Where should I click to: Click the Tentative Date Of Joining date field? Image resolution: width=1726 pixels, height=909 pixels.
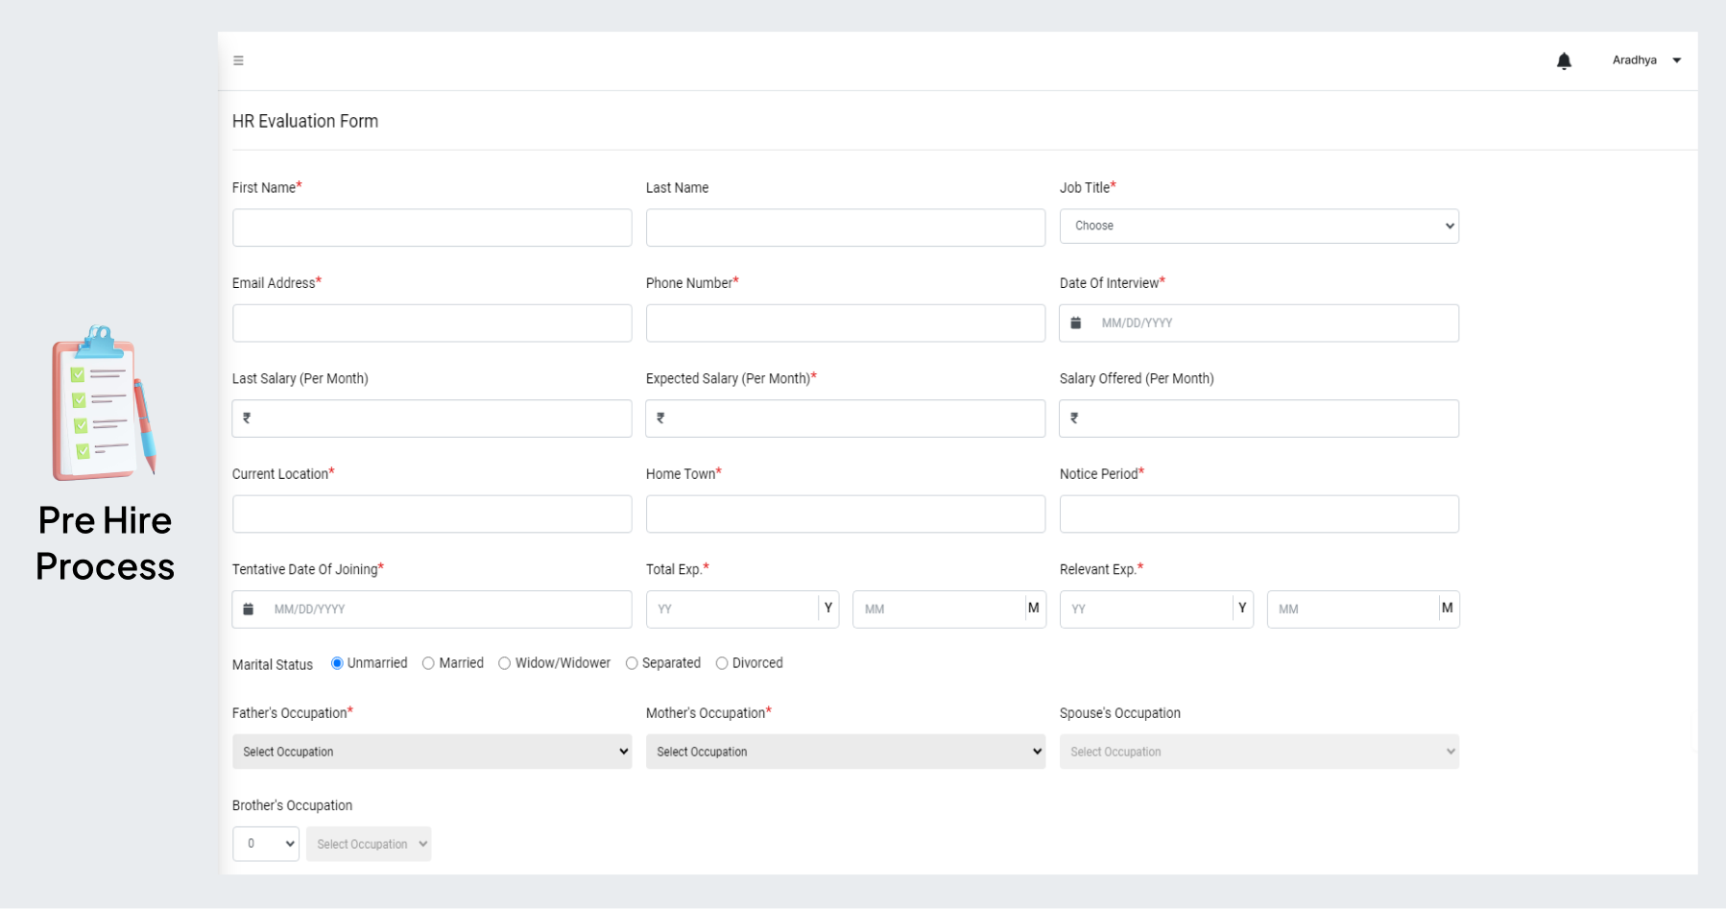tap(432, 609)
